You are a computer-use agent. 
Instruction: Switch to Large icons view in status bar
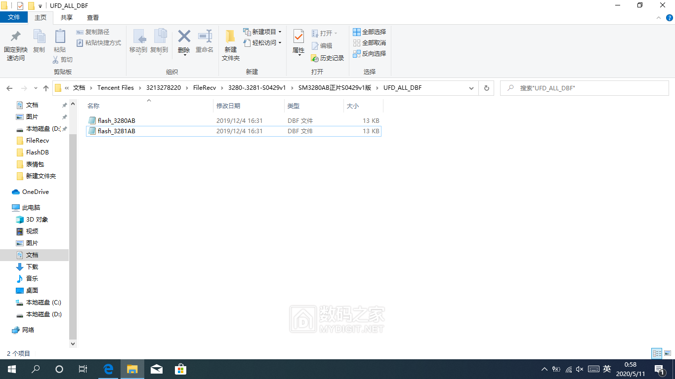click(x=668, y=353)
